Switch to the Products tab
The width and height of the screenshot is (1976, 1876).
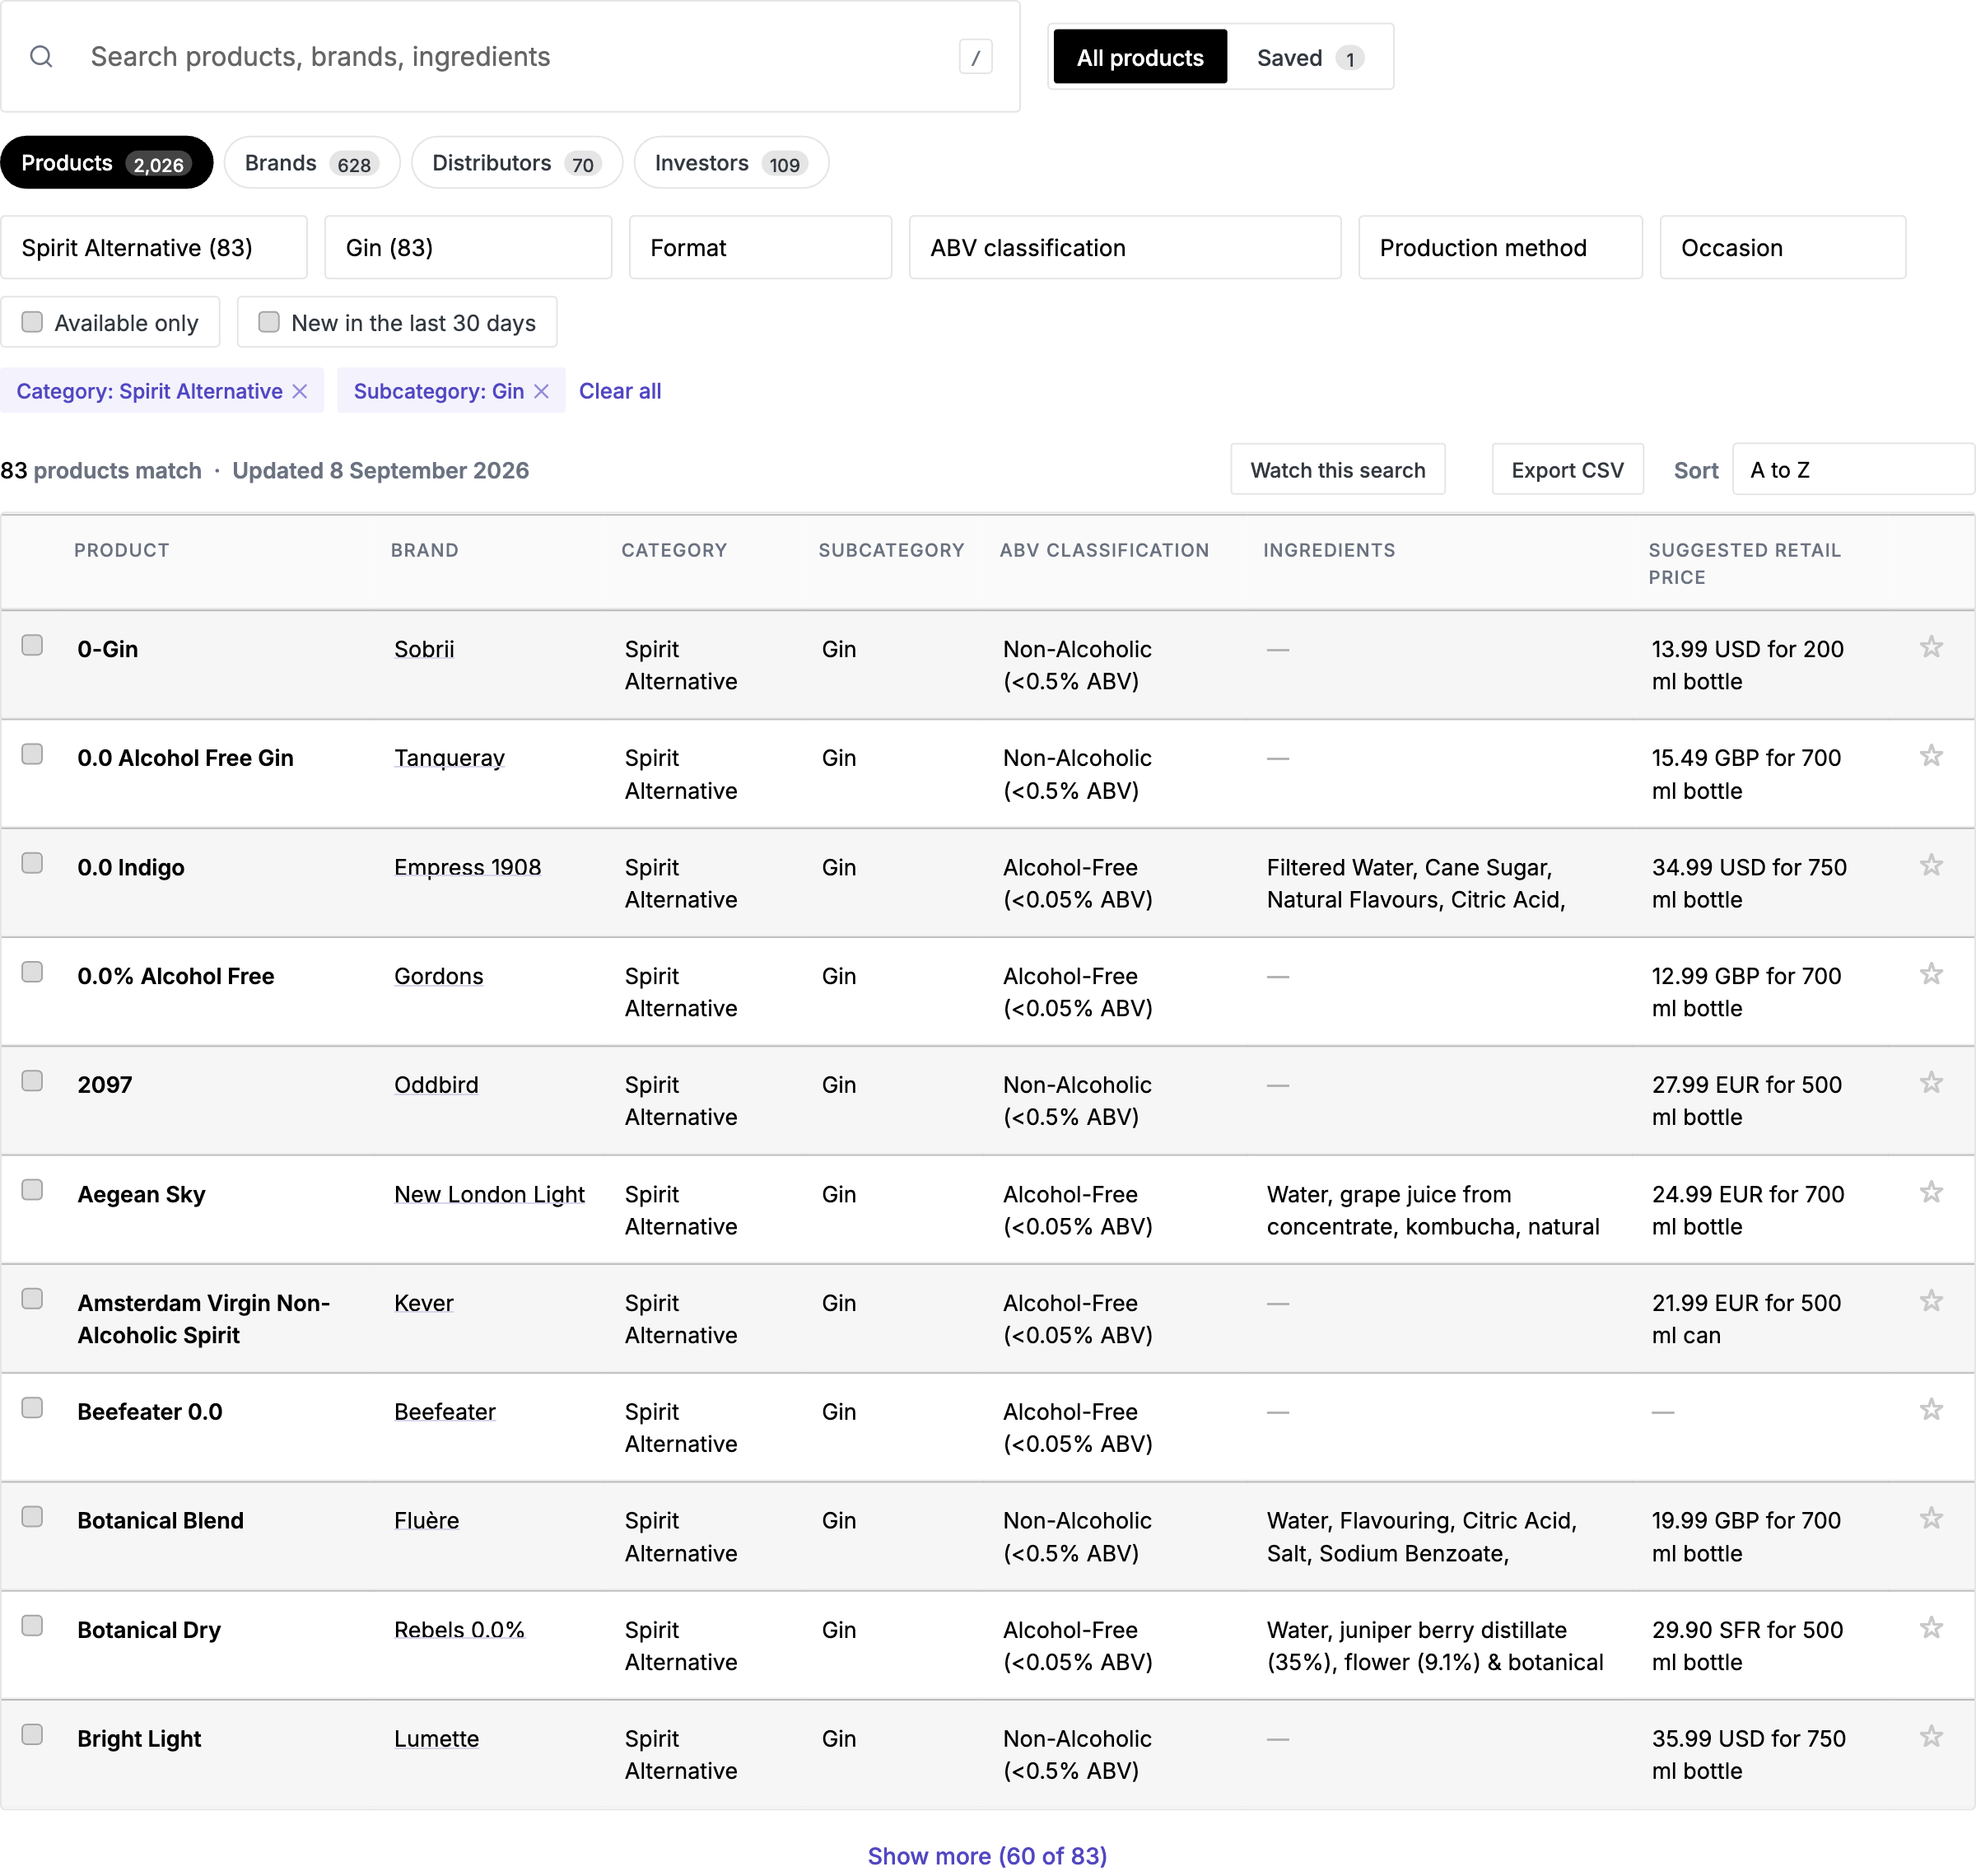107,163
